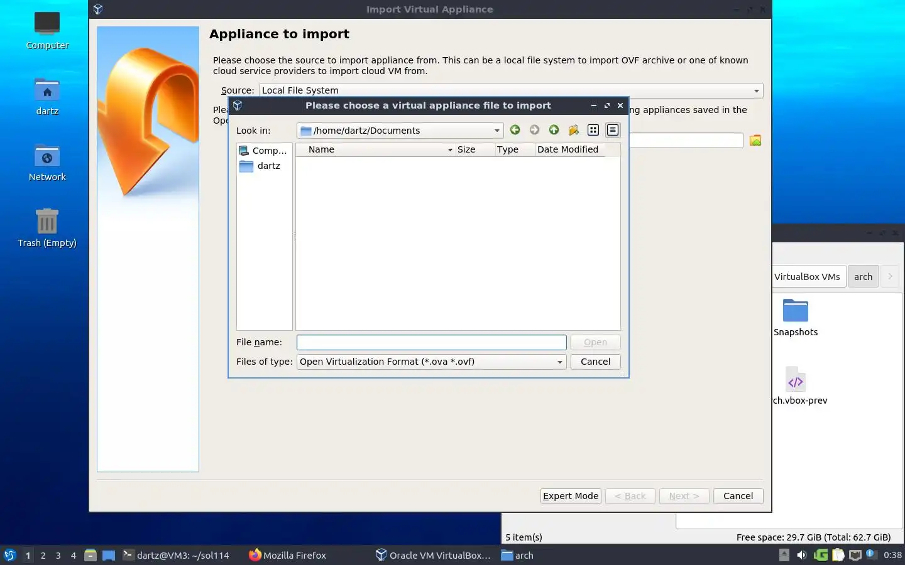Click the Back button in wizard

pos(630,496)
